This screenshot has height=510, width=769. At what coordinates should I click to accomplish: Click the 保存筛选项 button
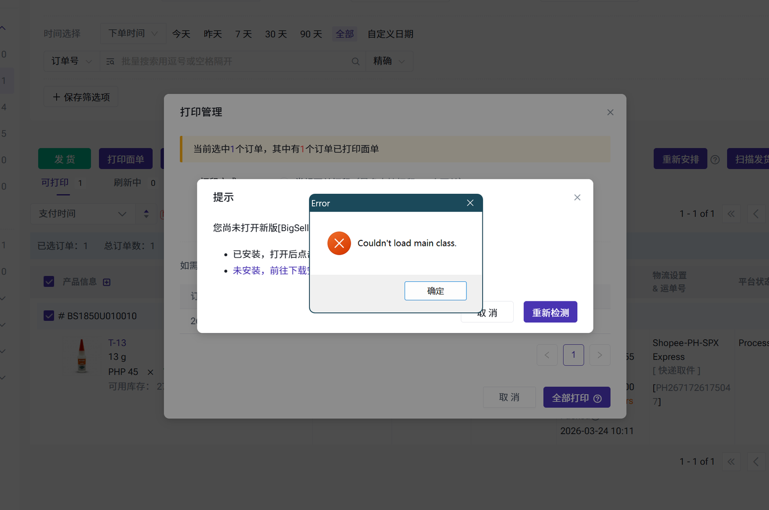[x=82, y=97]
